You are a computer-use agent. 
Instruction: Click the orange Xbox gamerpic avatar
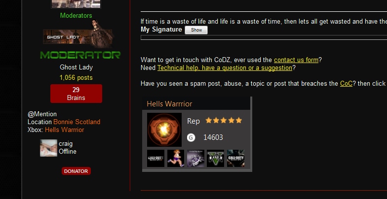tap(164, 130)
